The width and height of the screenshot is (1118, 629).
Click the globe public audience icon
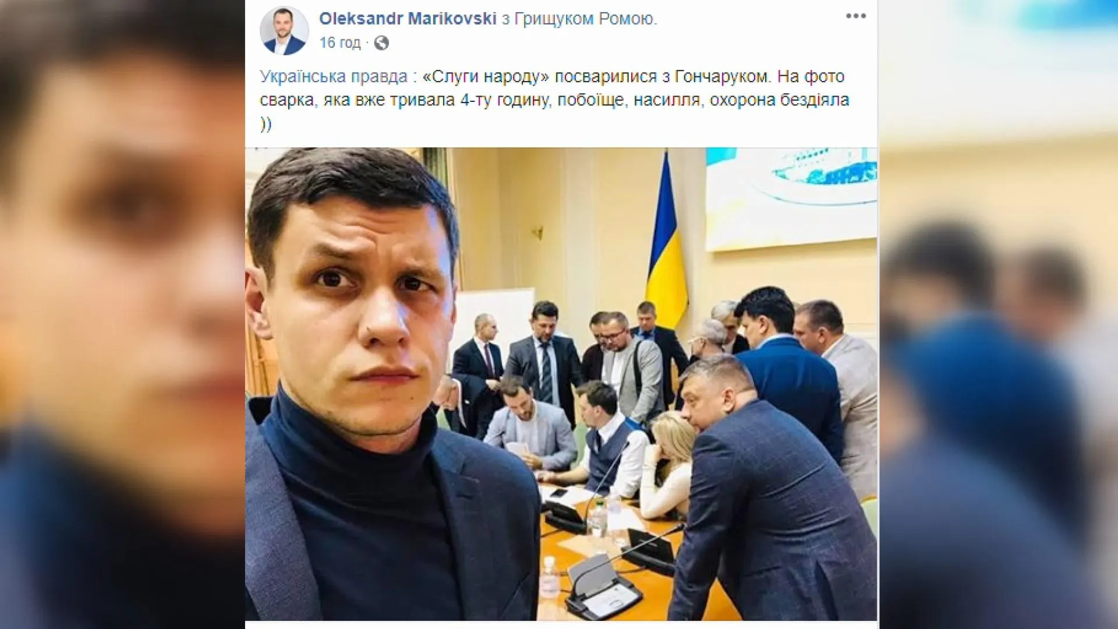pyautogui.click(x=381, y=43)
